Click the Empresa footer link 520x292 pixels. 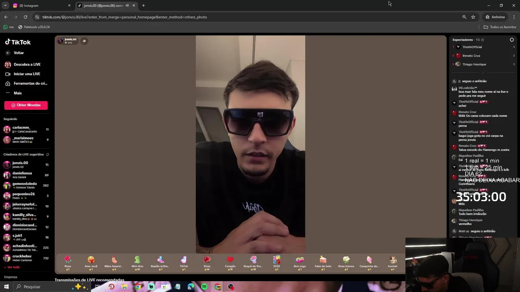11,277
